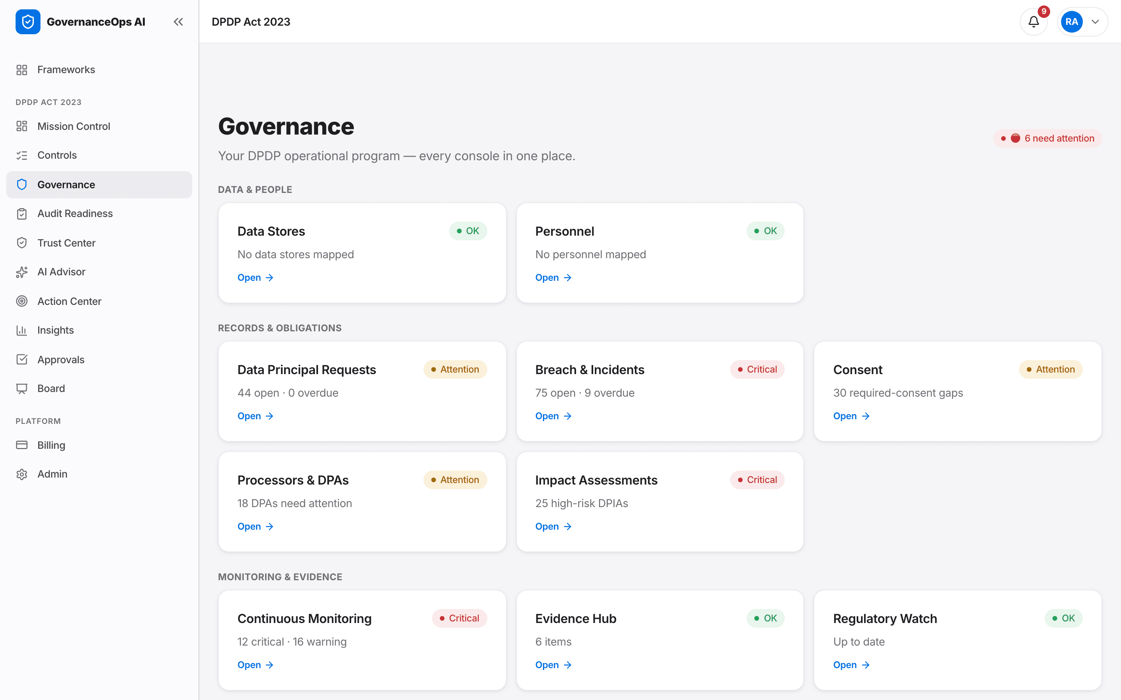Open Billing under Platform
This screenshot has height=700, width=1121.
tap(99, 445)
